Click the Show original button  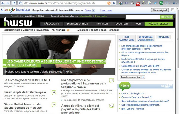(160, 10)
